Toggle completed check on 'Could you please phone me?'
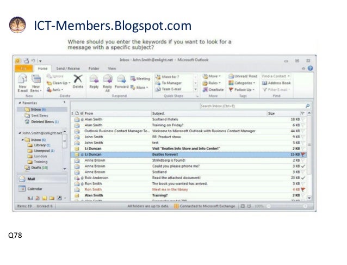This screenshot has width=347, height=265. (303, 166)
